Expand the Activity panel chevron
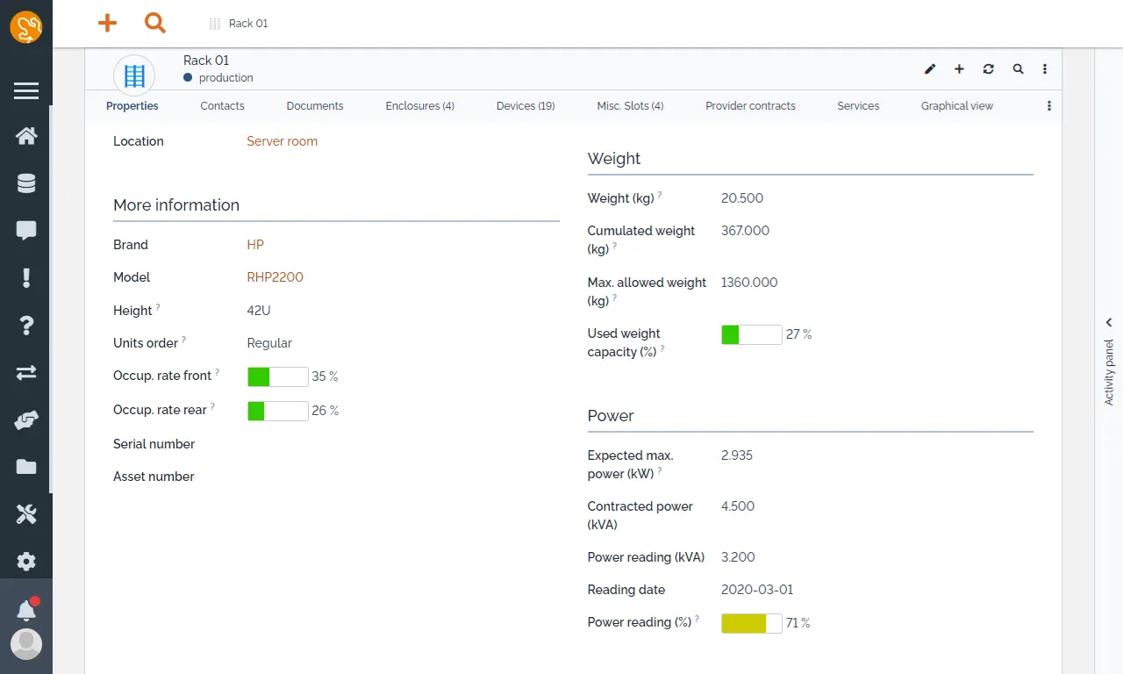 (1109, 322)
